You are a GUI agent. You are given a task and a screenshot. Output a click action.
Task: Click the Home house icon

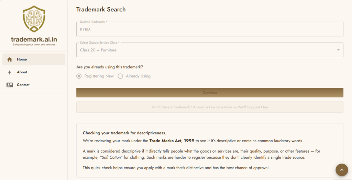click(x=9, y=59)
